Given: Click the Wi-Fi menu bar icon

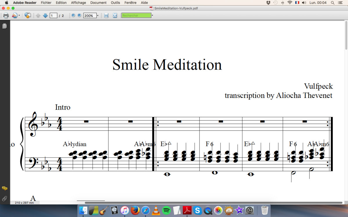Looking at the screenshot, I should click(x=290, y=3).
